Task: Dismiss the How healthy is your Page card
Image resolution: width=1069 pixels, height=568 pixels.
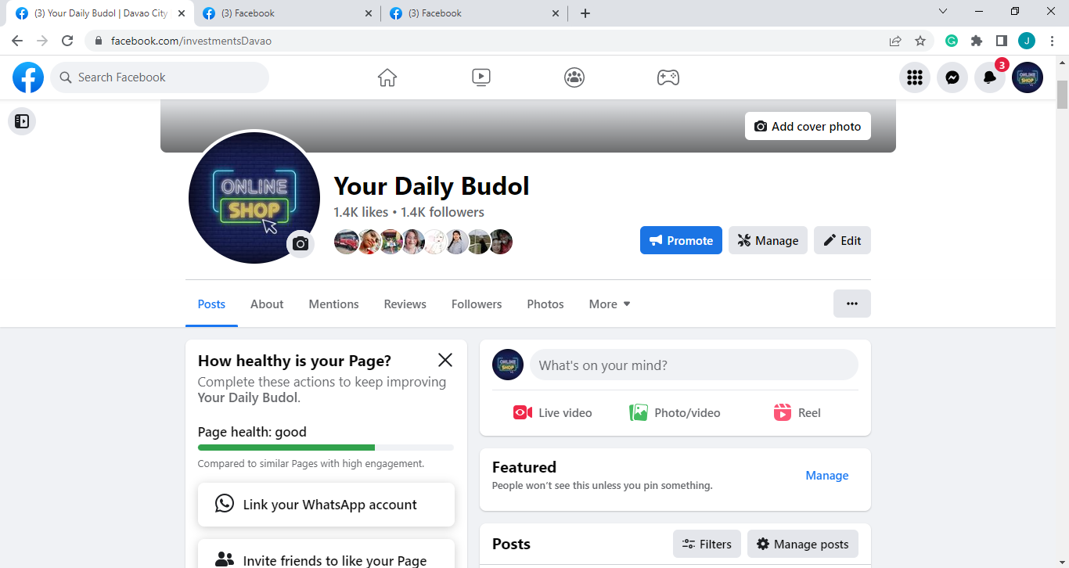Action: 445,360
